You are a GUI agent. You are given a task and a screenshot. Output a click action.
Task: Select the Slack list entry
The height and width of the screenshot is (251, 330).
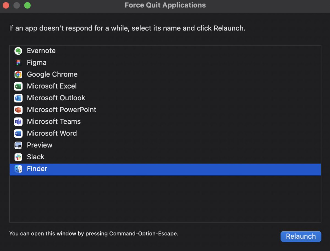(x=36, y=157)
